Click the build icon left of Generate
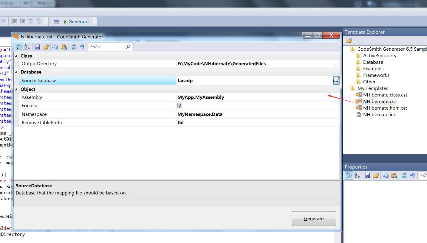Viewport: 427px width, 243px height. click(x=56, y=21)
